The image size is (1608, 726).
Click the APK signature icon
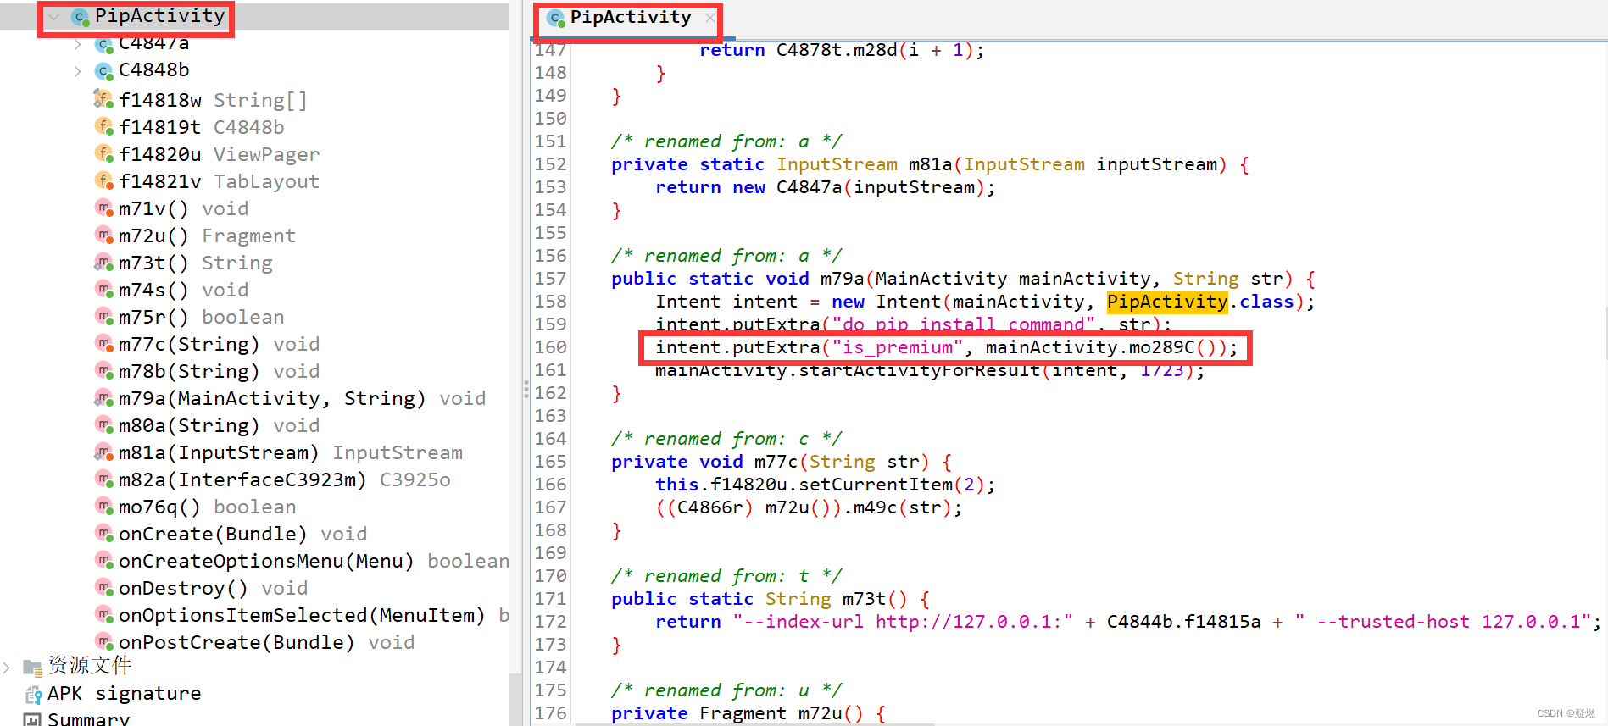click(33, 695)
